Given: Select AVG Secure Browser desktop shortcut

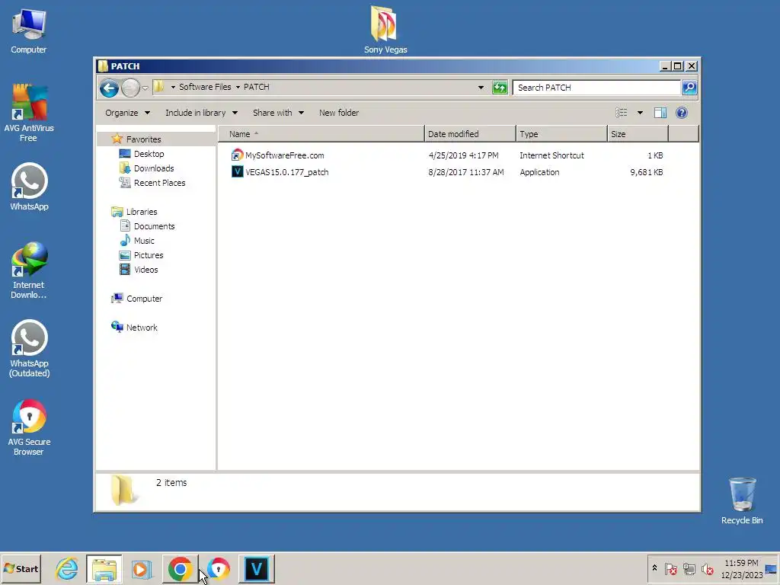Looking at the screenshot, I should coord(29,428).
